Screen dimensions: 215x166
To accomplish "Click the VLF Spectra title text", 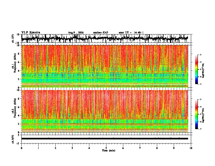I will [x=31, y=33].
